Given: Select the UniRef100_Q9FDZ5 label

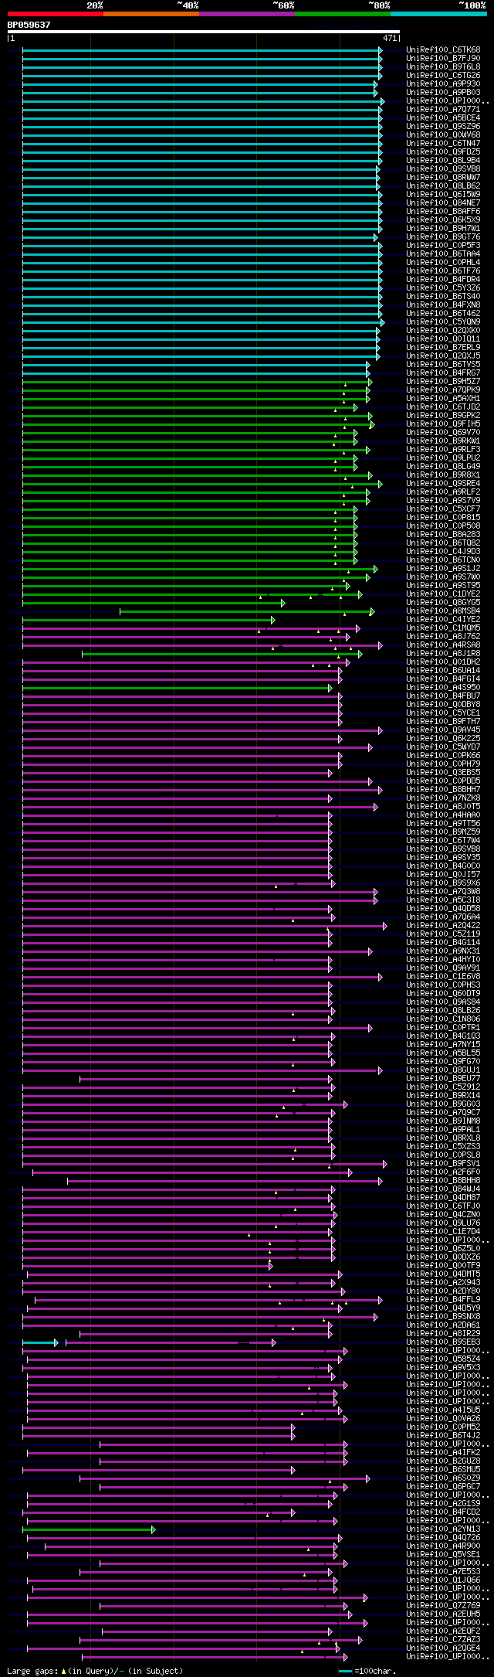Looking at the screenshot, I should [443, 152].
